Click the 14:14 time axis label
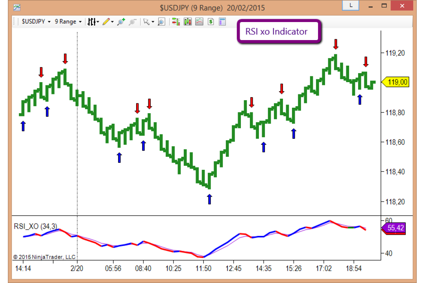The height and width of the screenshot is (283, 425). pyautogui.click(x=23, y=268)
